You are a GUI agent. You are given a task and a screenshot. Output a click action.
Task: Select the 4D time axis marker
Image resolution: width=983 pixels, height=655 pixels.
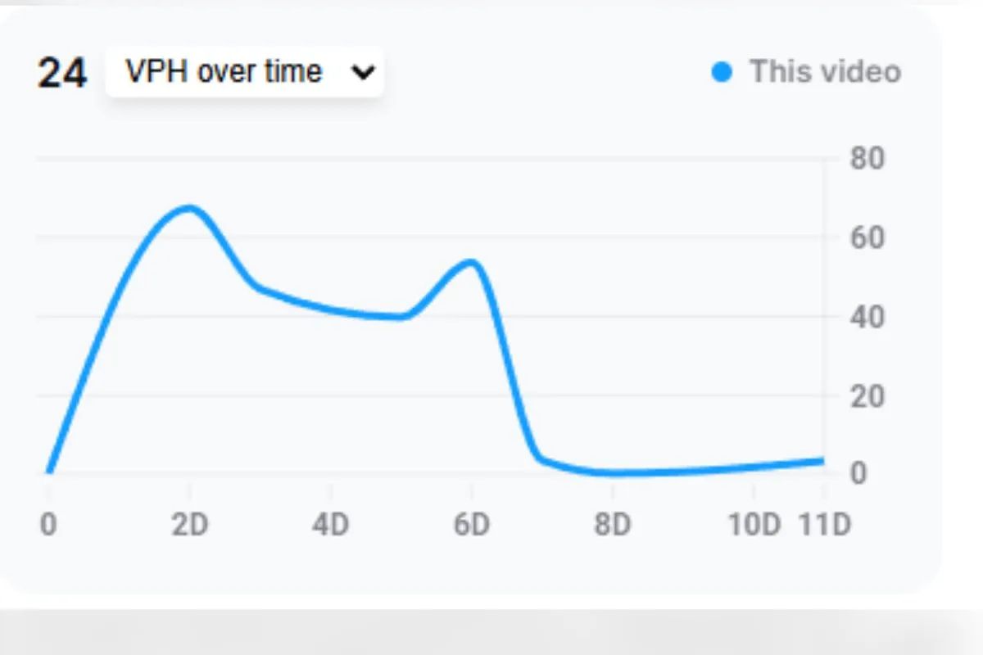[331, 525]
